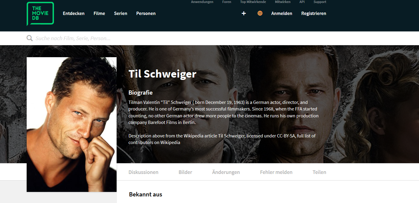Open the Serien menu
419x203 pixels.
click(120, 13)
